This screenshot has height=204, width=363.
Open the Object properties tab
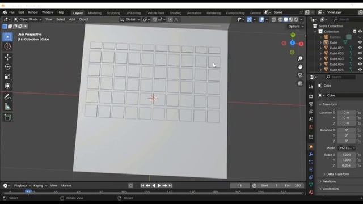click(311, 147)
